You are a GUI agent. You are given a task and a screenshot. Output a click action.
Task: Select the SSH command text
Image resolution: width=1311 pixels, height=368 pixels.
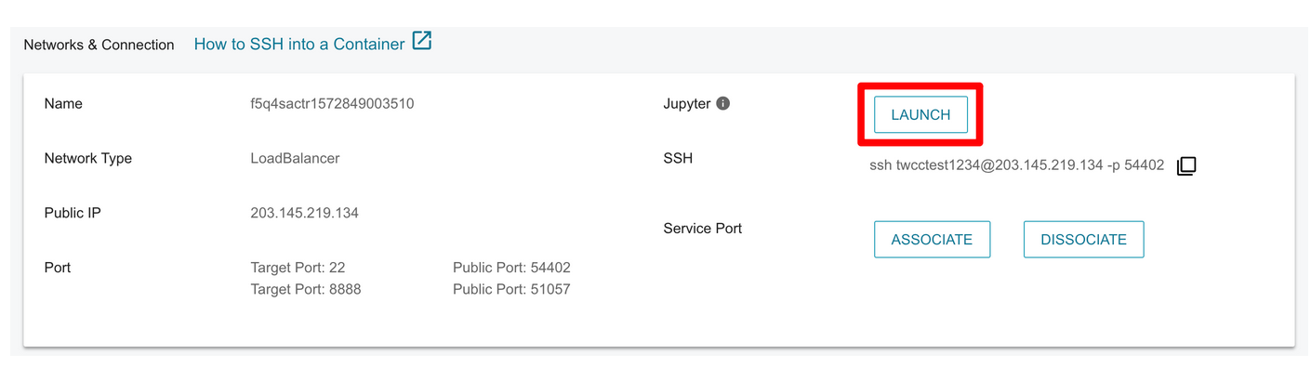tap(1016, 165)
